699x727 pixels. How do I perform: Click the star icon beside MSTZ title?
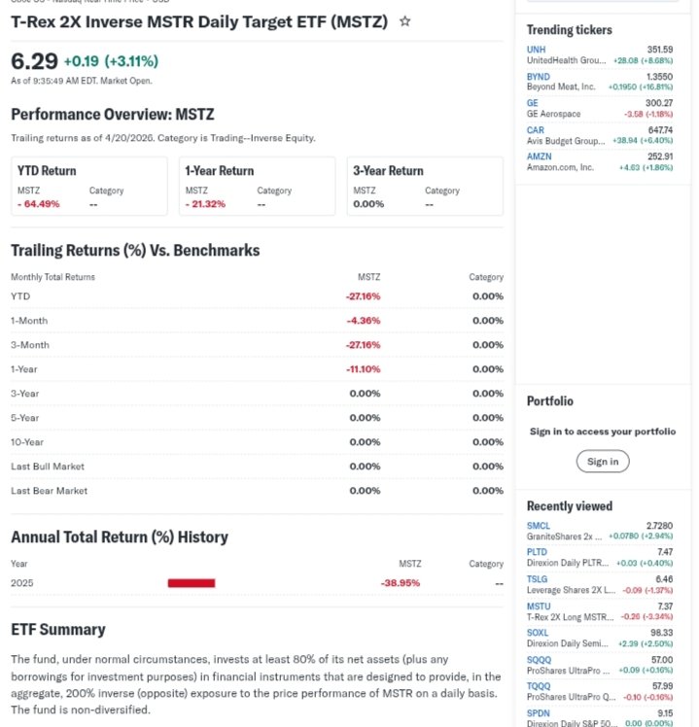point(404,21)
